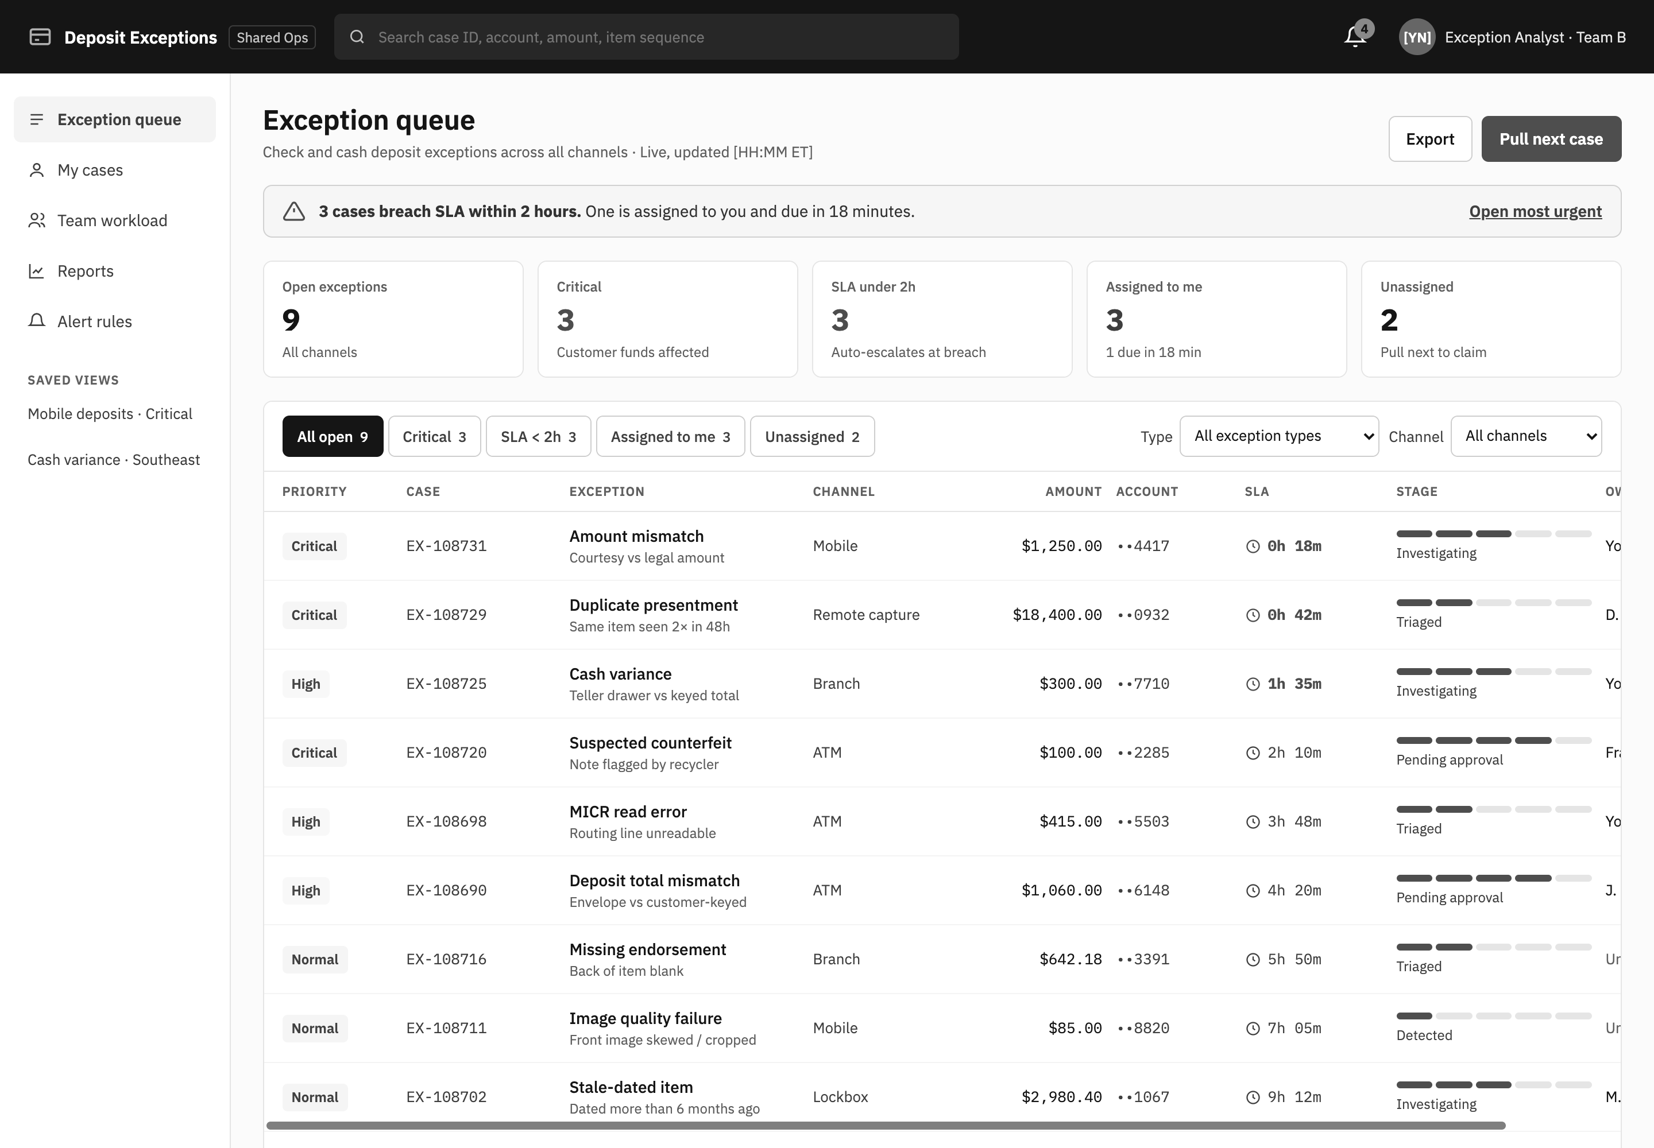Click the Reports chart icon
This screenshot has width=1654, height=1148.
coord(37,271)
